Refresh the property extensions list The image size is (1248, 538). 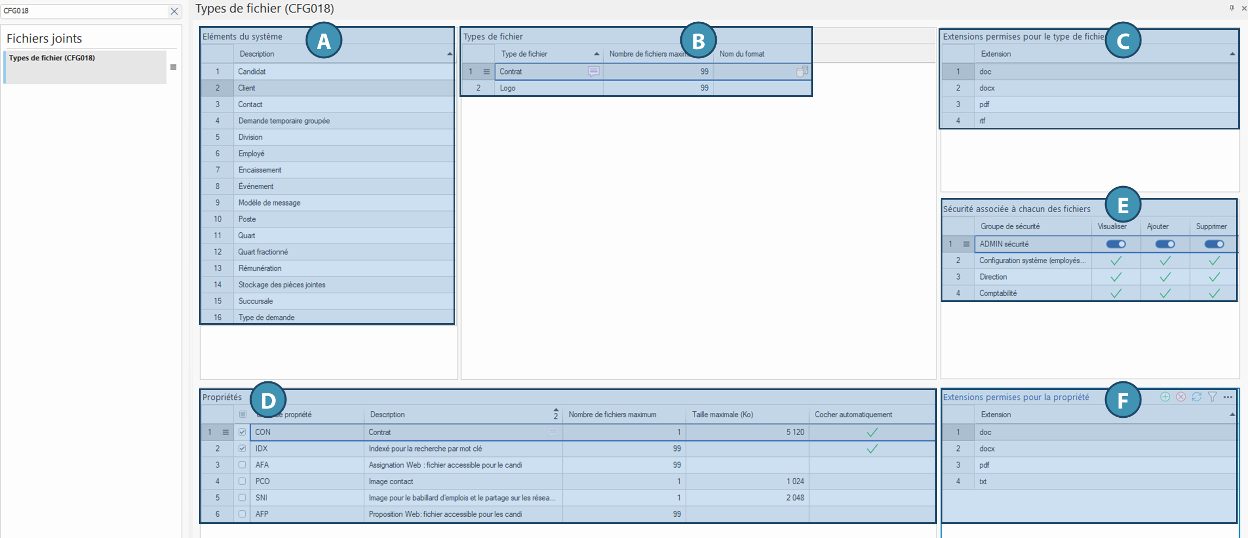(1196, 397)
